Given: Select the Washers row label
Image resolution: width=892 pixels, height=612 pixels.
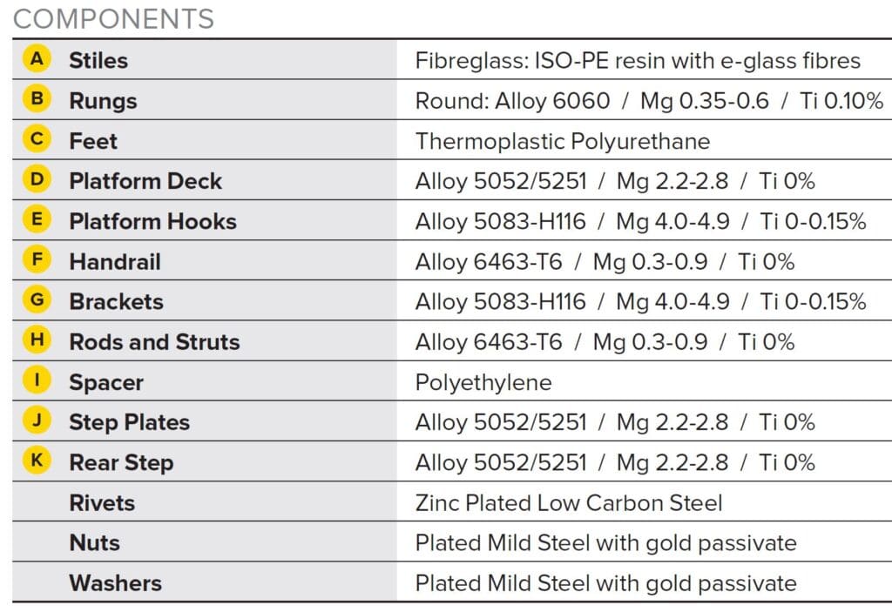Looking at the screenshot, I should point(116,583).
